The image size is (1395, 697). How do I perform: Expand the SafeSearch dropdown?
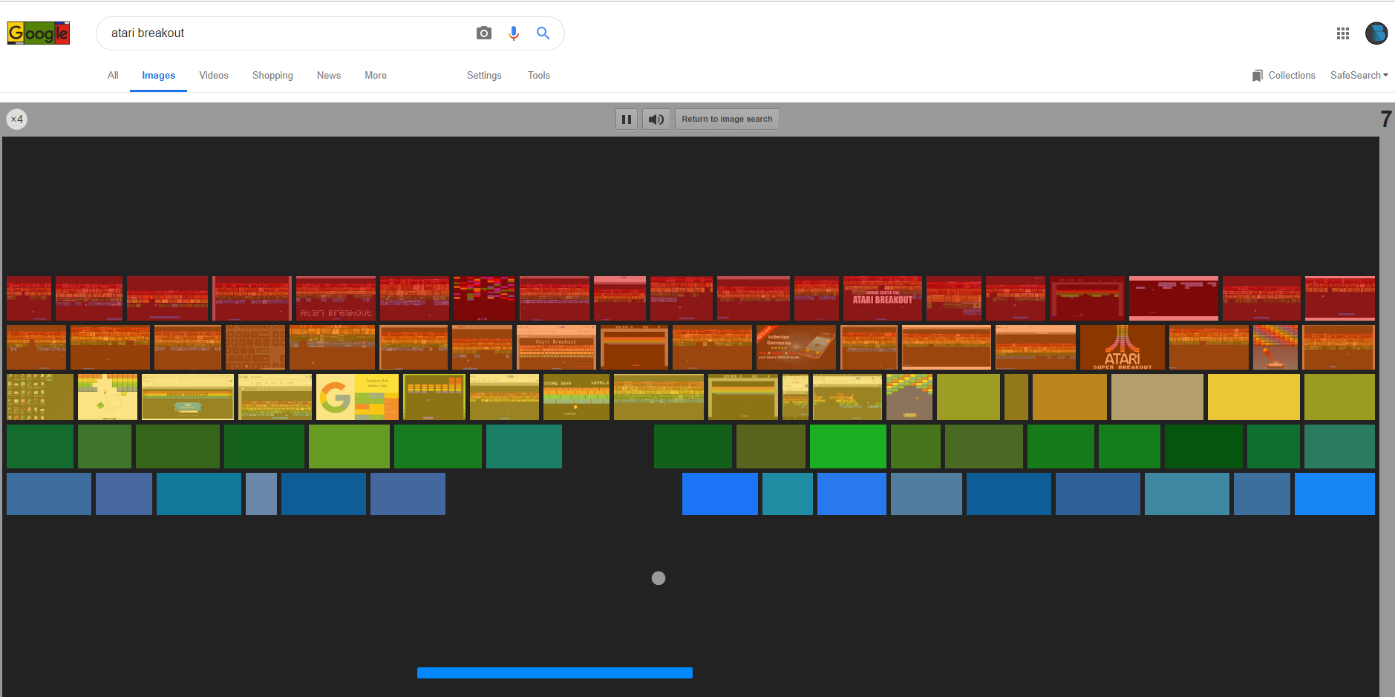pos(1359,76)
